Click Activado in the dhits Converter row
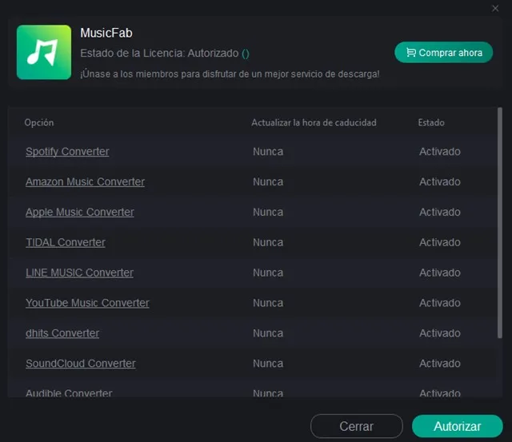The height and width of the screenshot is (442, 512). coord(439,333)
